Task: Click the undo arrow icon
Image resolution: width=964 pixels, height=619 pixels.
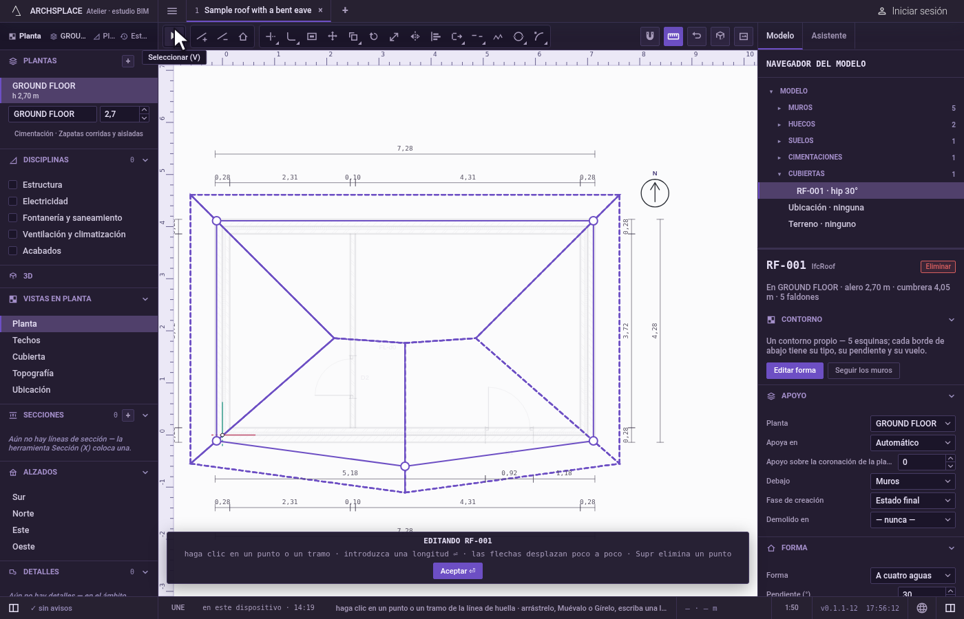Action: [697, 36]
